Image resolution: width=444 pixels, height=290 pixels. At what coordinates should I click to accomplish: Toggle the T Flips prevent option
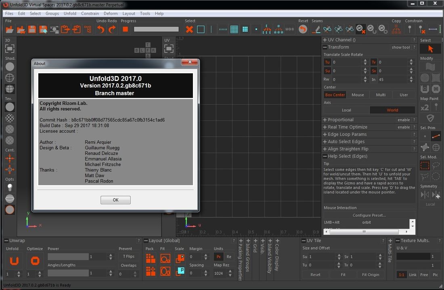point(129,257)
